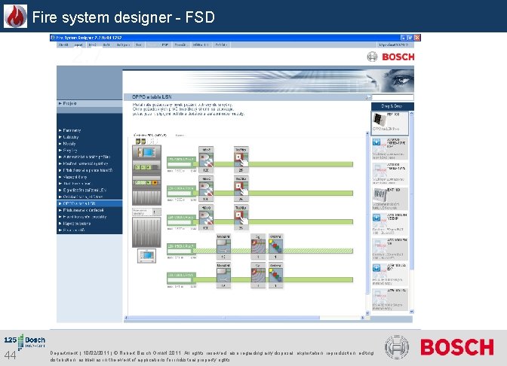Click the siren icon on the fourth (hatched) loop
The height and width of the screenshot is (366, 507).
(258, 246)
